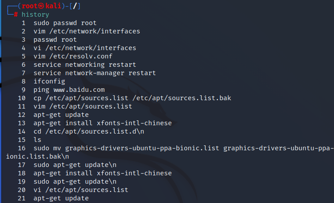The height and width of the screenshot is (203, 334).
Task: Click the 'ls' history entry
Action: (x=37, y=140)
